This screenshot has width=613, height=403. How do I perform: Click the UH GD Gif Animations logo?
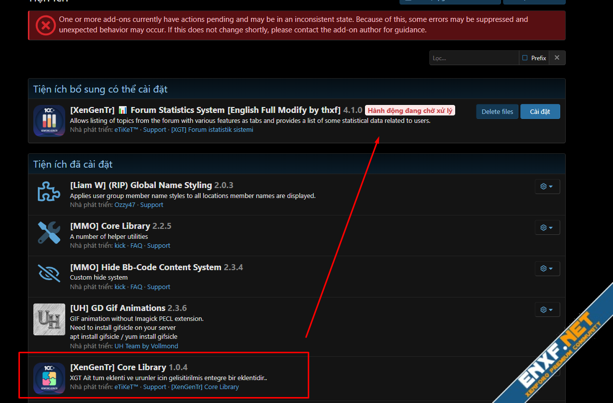pos(49,319)
